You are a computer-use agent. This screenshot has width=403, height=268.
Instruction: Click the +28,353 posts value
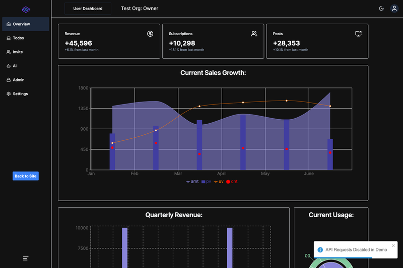286,43
